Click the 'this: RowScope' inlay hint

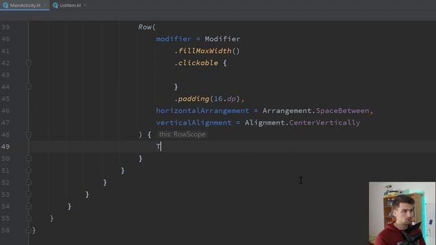pyautogui.click(x=182, y=135)
